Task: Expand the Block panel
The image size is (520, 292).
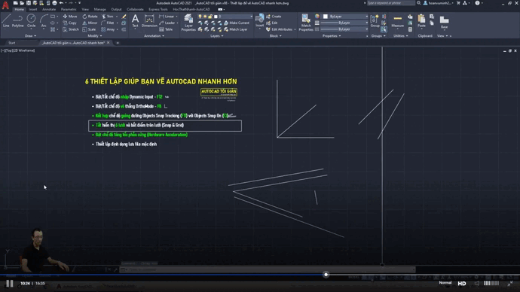Action: (x=276, y=36)
